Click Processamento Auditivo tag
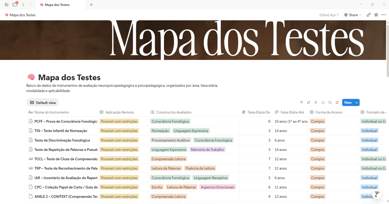The height and width of the screenshot is (204, 389). coord(171,140)
